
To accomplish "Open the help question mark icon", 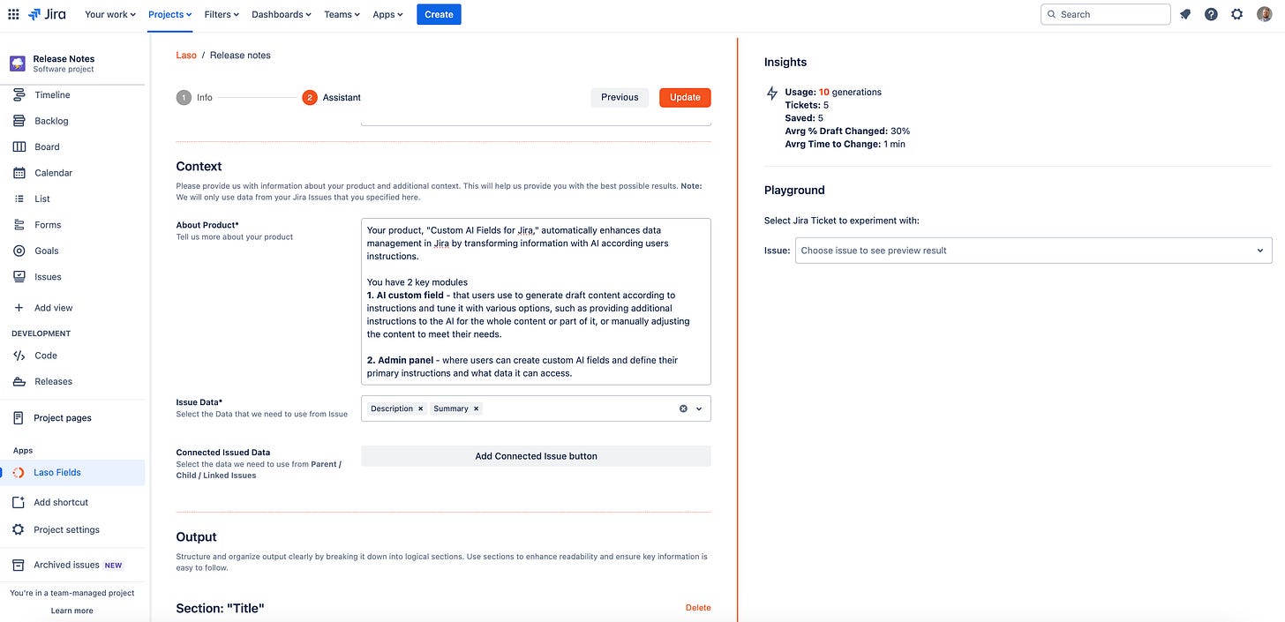I will [x=1211, y=14].
